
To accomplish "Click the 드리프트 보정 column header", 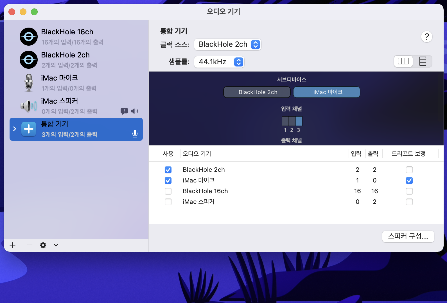I will click(409, 154).
